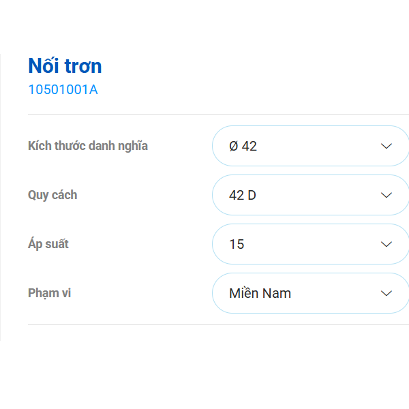Click the Phạm vi label
This screenshot has width=409, height=409.
tap(49, 293)
